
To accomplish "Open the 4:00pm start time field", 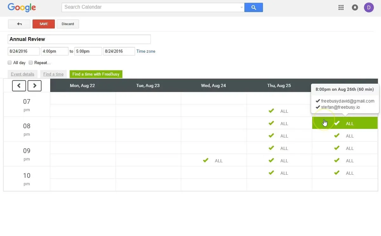I will click(x=55, y=51).
